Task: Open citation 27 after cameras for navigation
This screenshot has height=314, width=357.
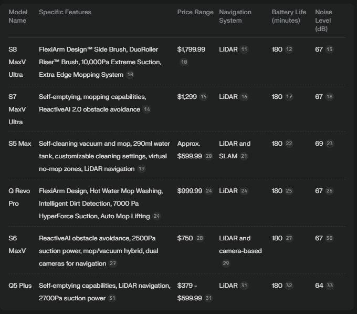Action: click(113, 264)
